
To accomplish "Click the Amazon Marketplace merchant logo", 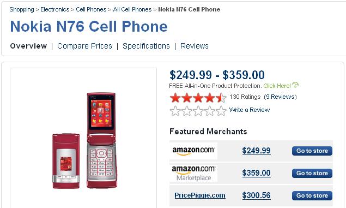I will (x=193, y=173).
